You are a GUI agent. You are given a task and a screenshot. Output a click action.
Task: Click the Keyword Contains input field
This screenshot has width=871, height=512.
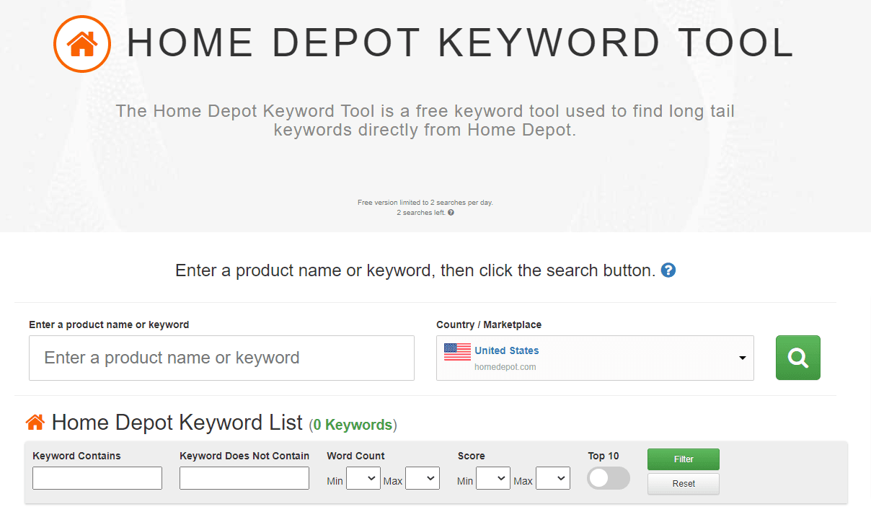97,478
